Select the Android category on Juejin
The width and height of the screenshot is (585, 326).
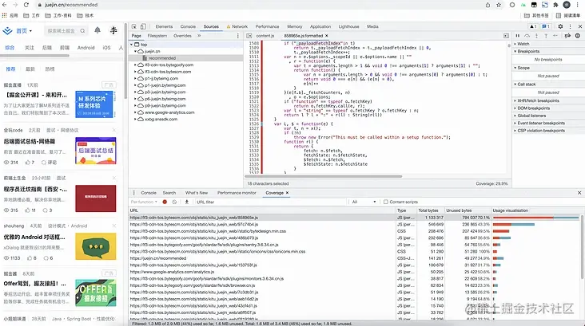(86, 48)
